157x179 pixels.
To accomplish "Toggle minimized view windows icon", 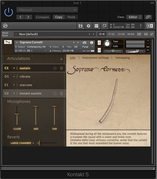I will (104, 26).
